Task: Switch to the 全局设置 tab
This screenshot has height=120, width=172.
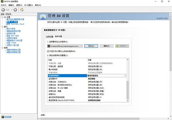Action: pos(50,37)
